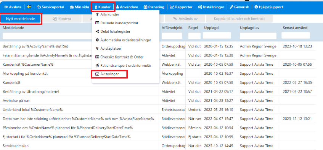
Task: Click upplagd date '2023-10-12 14:45'
Action: pyautogui.click(x=219, y=146)
